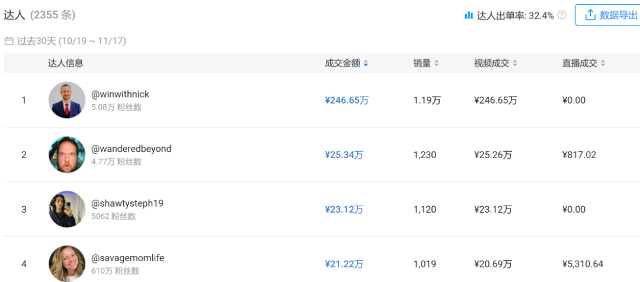Screen dimensions: 640x282
Task: Click the bar chart icon beside 达人出单率
Action: tap(469, 15)
